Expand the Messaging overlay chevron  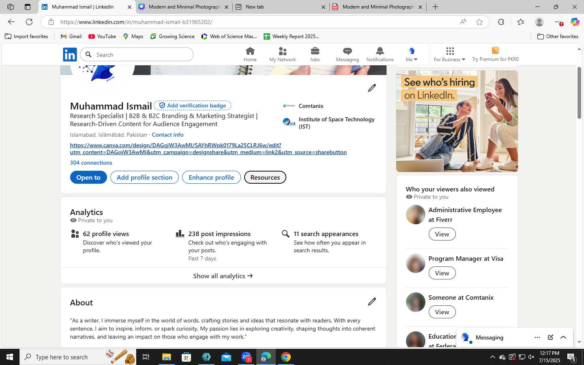point(563,337)
